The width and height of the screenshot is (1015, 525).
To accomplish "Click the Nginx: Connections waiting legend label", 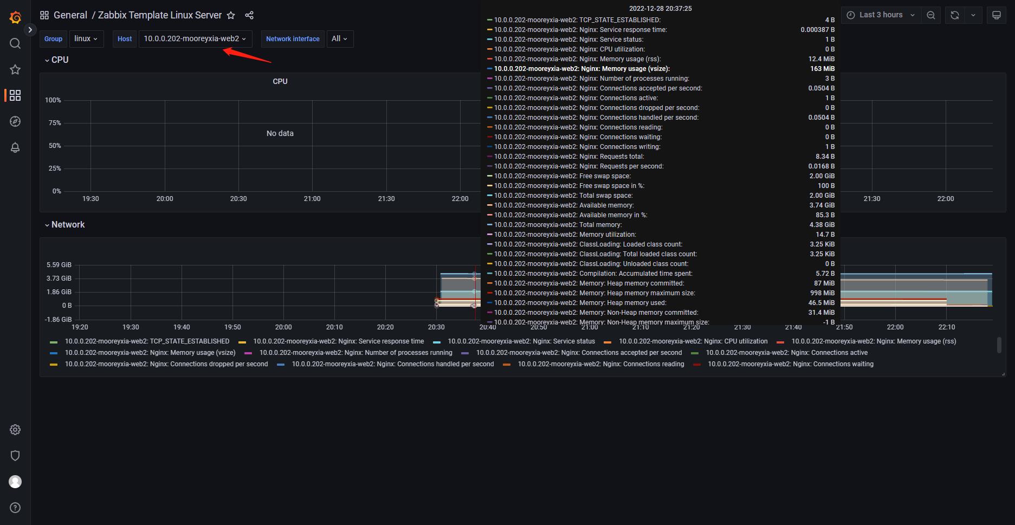I will click(791, 364).
